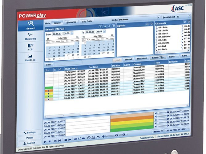
Task: Click the Play button in playback bar
Action: pos(45,142)
